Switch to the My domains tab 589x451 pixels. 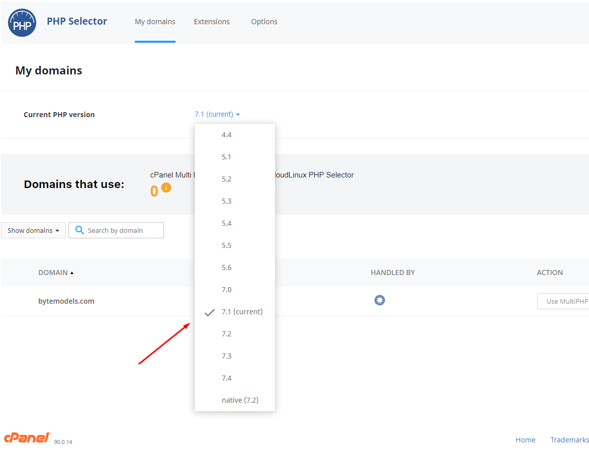pos(155,22)
